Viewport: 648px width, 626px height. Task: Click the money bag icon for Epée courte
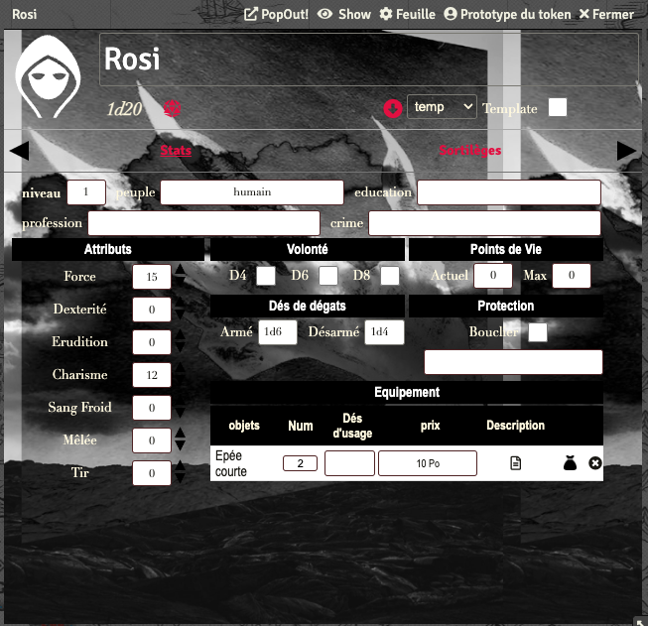[x=570, y=463]
